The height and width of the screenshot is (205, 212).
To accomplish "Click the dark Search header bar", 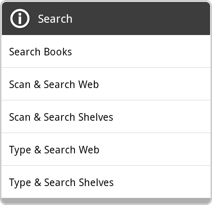I will (x=106, y=18).
